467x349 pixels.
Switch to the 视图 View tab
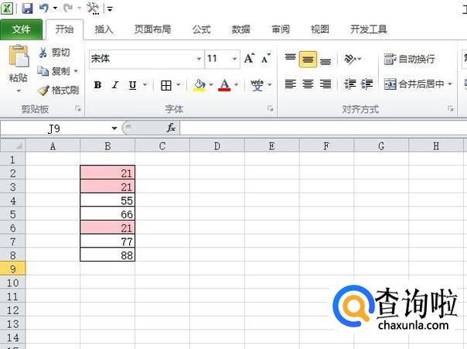coord(320,29)
